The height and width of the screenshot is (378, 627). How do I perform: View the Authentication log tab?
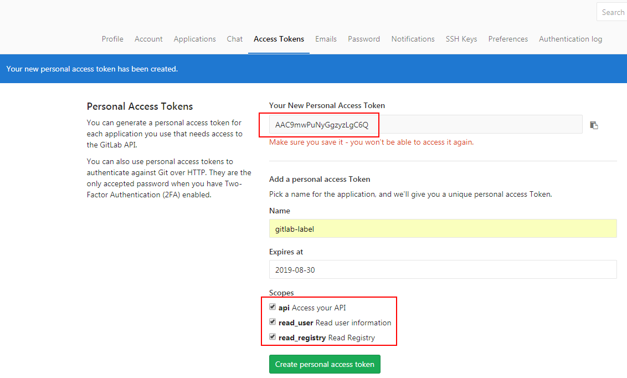pyautogui.click(x=571, y=39)
